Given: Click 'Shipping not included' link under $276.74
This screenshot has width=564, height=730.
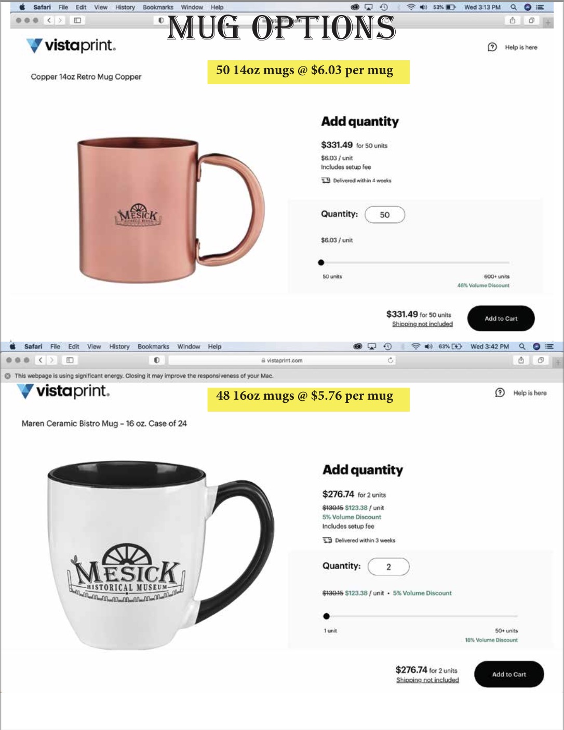Looking at the screenshot, I should [x=427, y=680].
